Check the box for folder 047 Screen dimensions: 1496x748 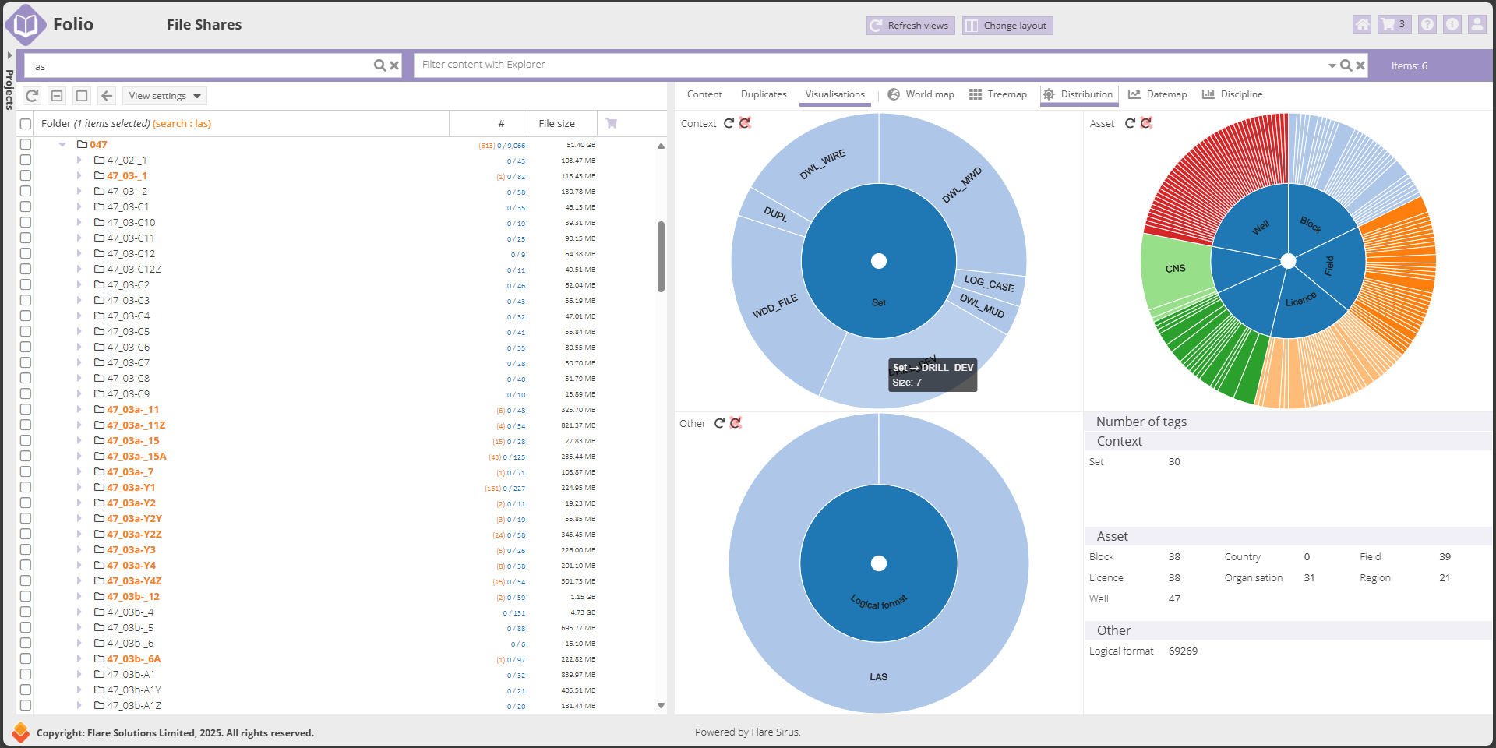pyautogui.click(x=26, y=145)
